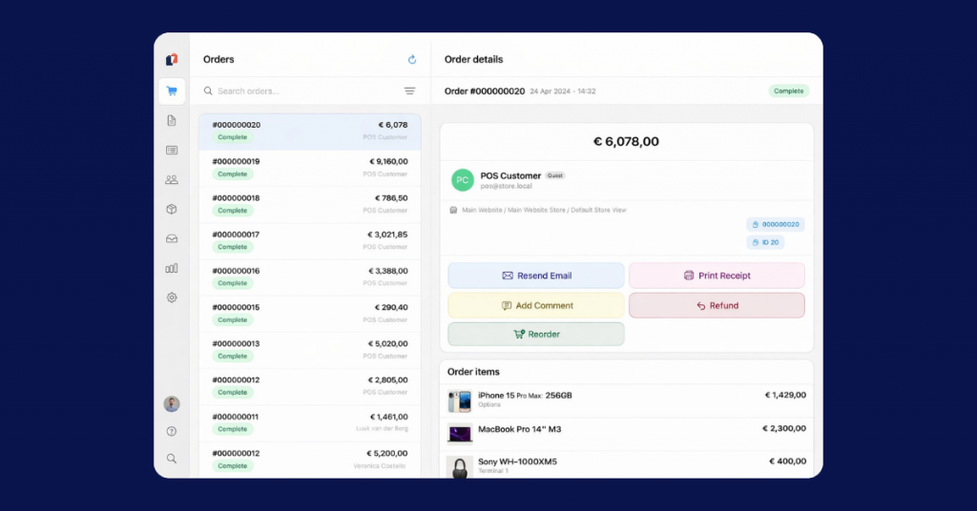This screenshot has width=977, height=511.
Task: Open the inbox tray sidebar icon
Action: click(172, 238)
